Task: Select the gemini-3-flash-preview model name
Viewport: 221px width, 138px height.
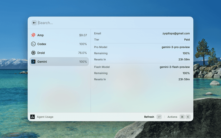Action: pos(175,67)
